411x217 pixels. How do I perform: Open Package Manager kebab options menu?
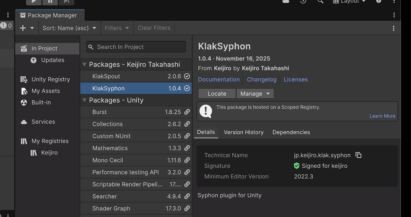(394, 28)
